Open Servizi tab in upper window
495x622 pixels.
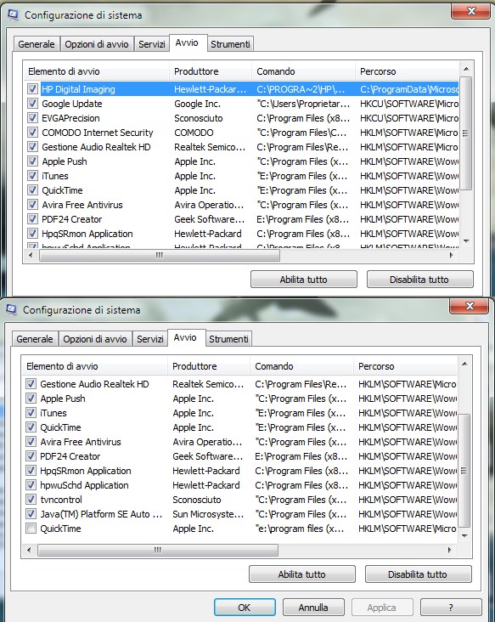(151, 44)
